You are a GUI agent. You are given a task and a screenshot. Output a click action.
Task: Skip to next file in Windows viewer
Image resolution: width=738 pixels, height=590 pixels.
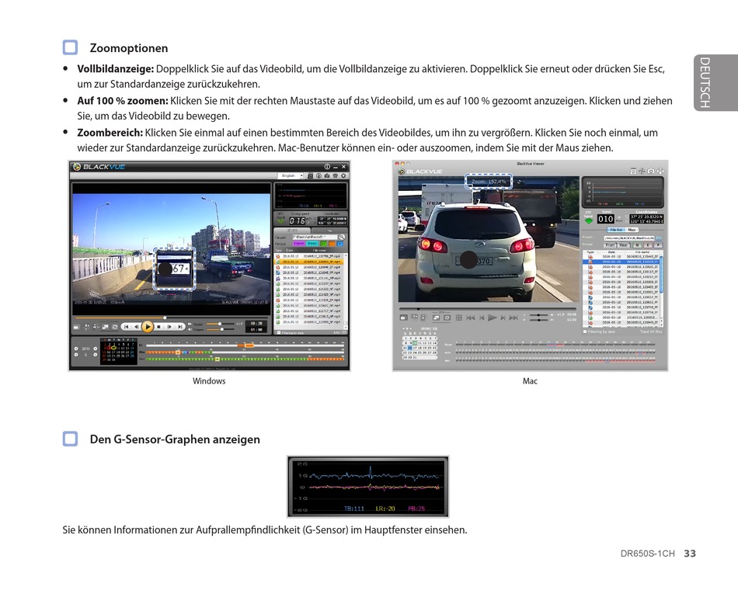[x=180, y=327]
